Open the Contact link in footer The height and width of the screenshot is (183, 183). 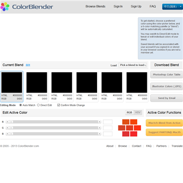(x=137, y=146)
